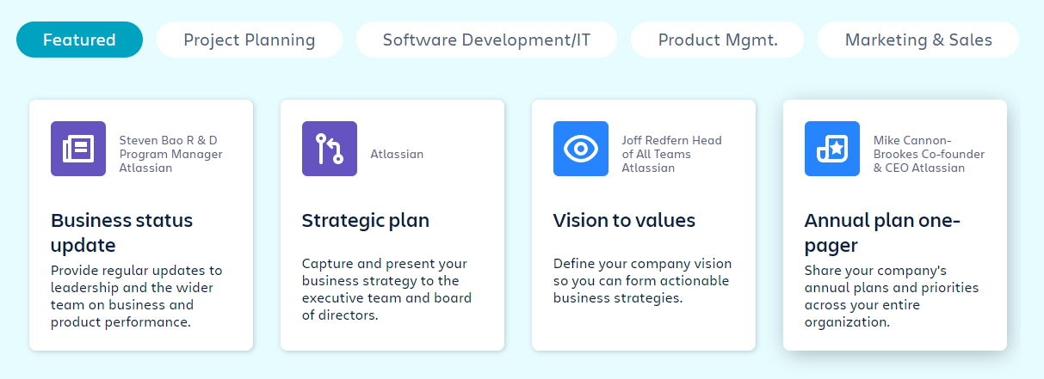1044x379 pixels.
Task: Open the Vision to values template title
Action: click(x=624, y=220)
